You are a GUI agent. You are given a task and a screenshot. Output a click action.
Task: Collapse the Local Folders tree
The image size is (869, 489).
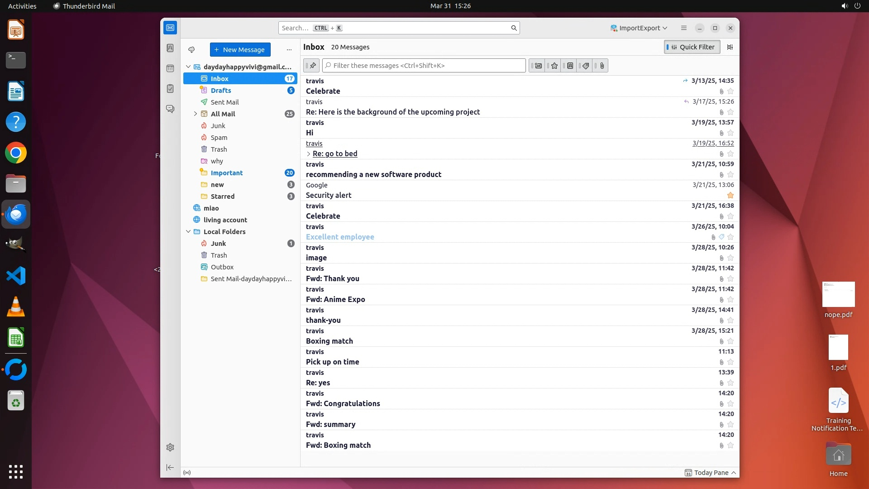point(188,232)
